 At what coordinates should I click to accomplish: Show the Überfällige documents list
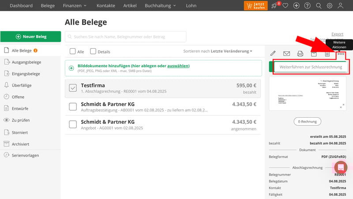click(x=21, y=85)
